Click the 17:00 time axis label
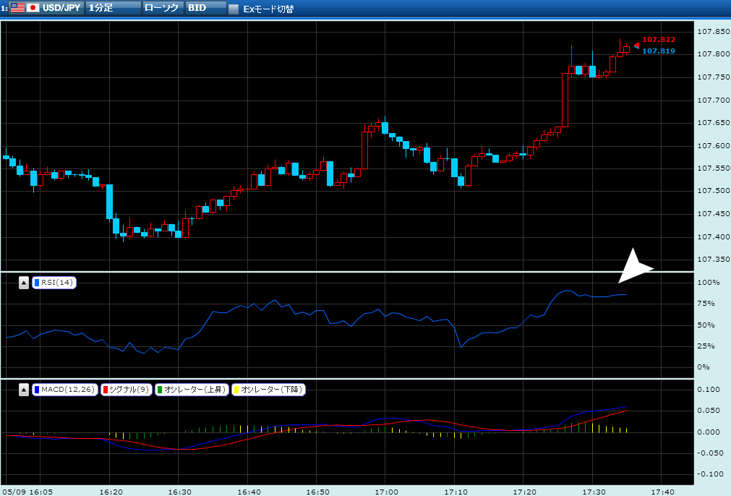The width and height of the screenshot is (731, 496). pyautogui.click(x=387, y=492)
